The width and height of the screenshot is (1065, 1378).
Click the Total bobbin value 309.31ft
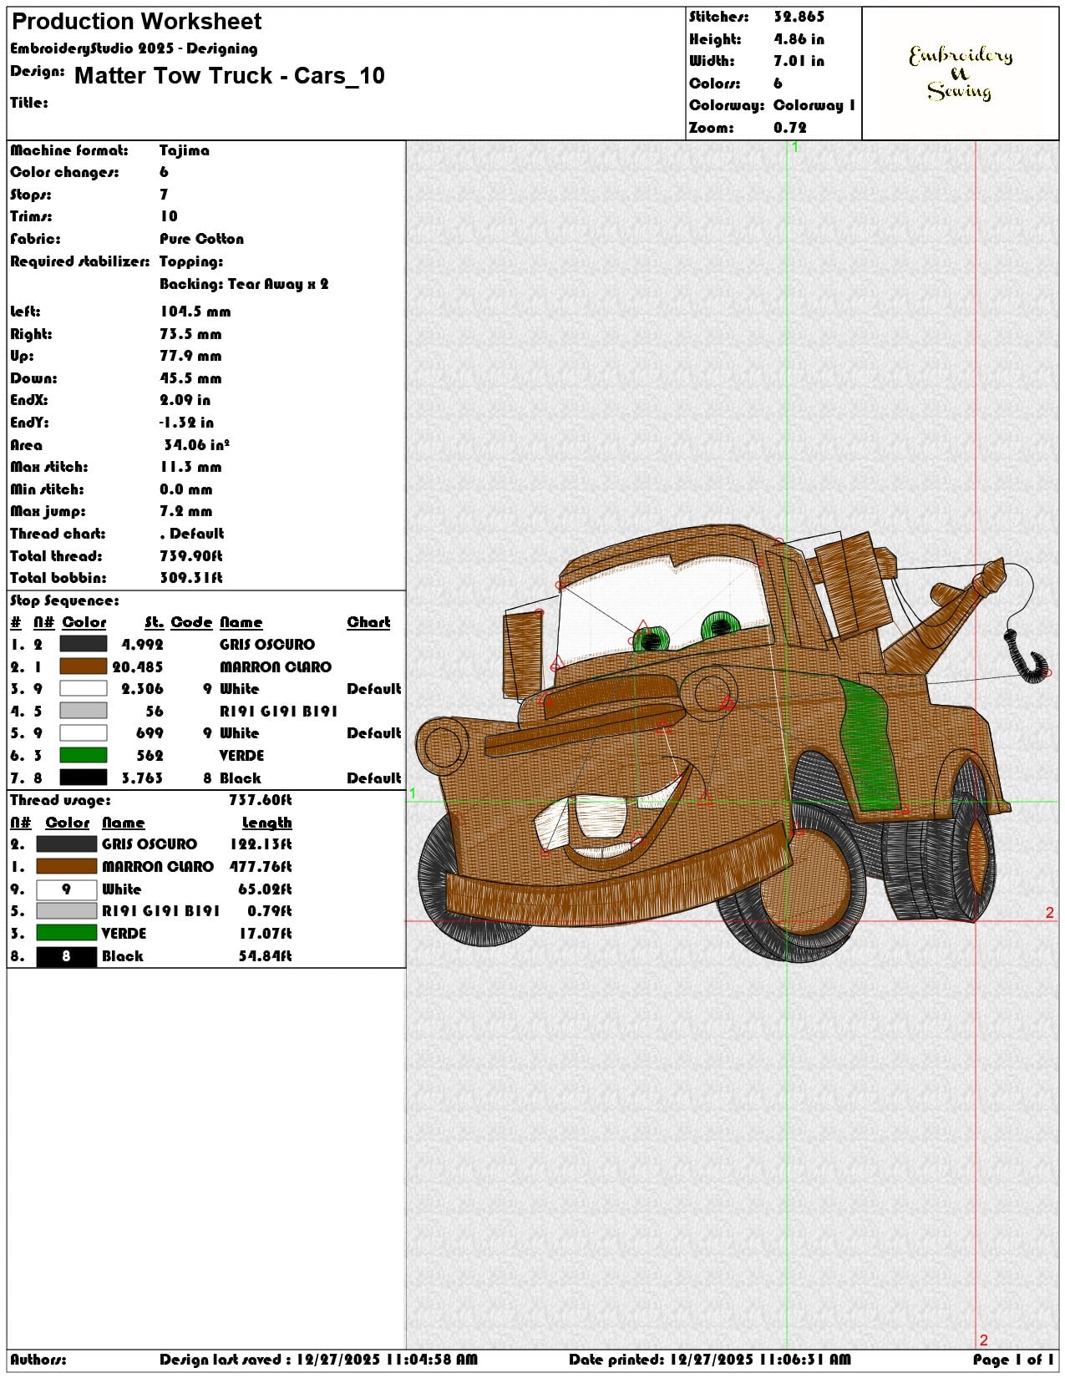[x=191, y=578]
